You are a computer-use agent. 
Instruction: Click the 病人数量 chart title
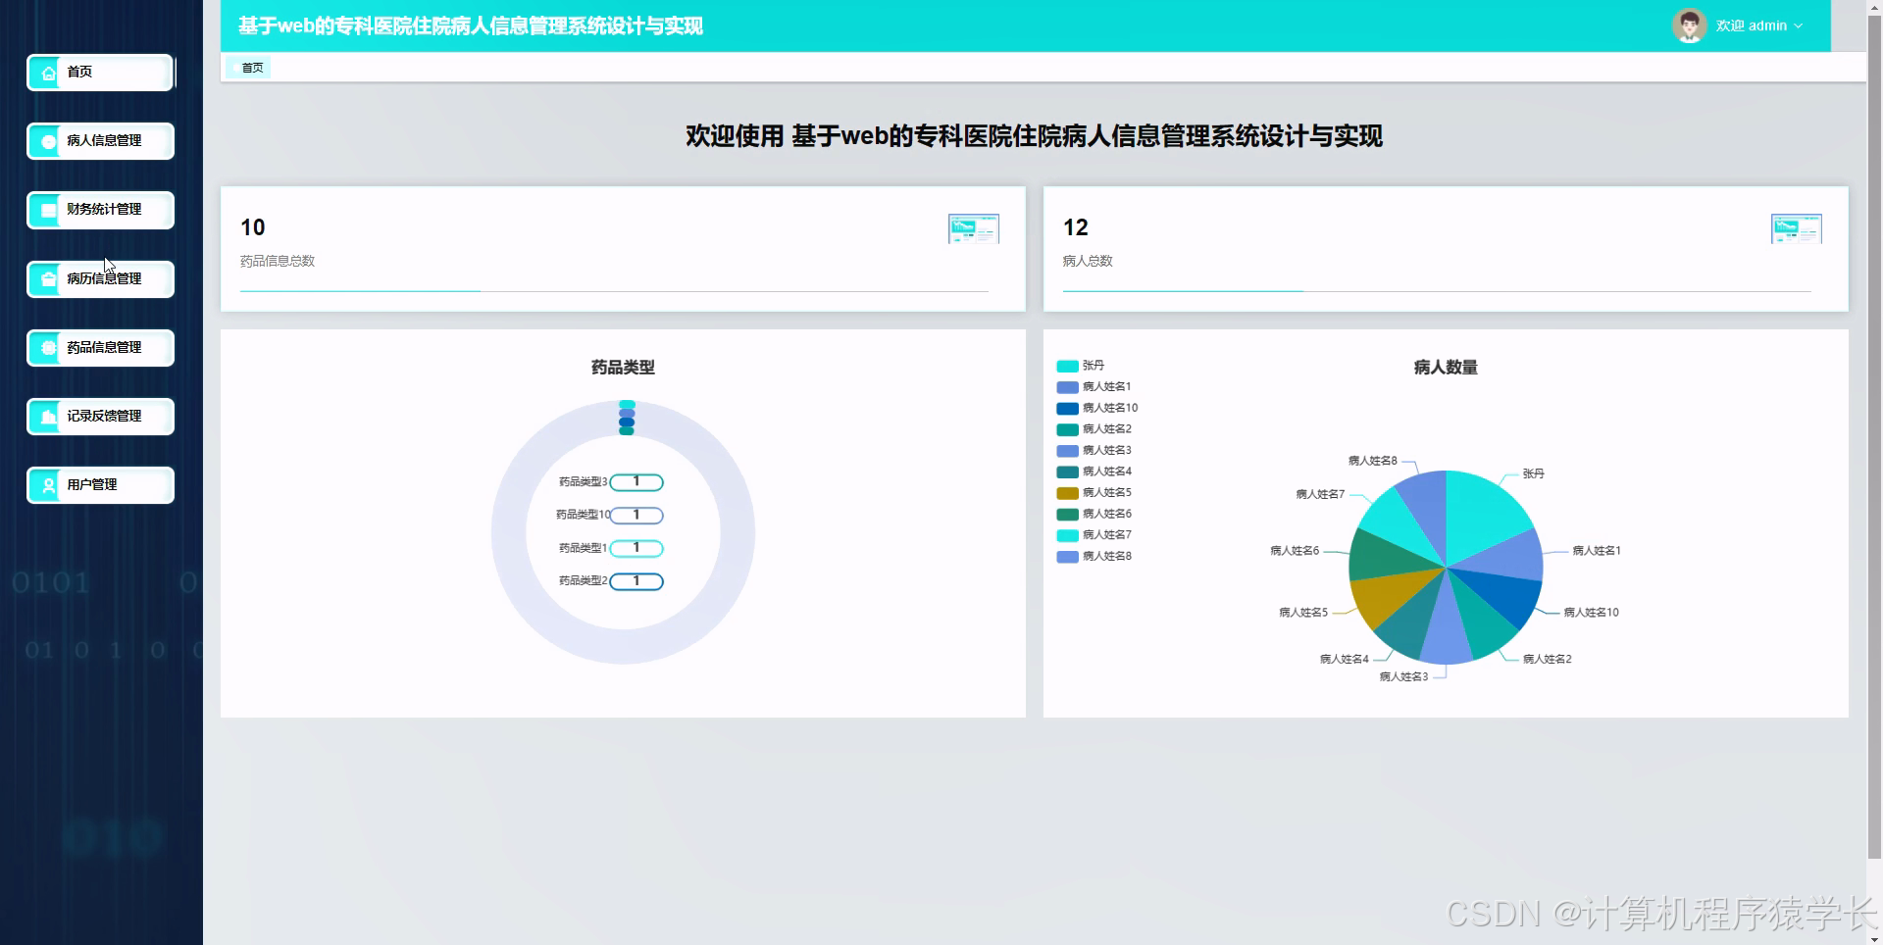coord(1446,368)
